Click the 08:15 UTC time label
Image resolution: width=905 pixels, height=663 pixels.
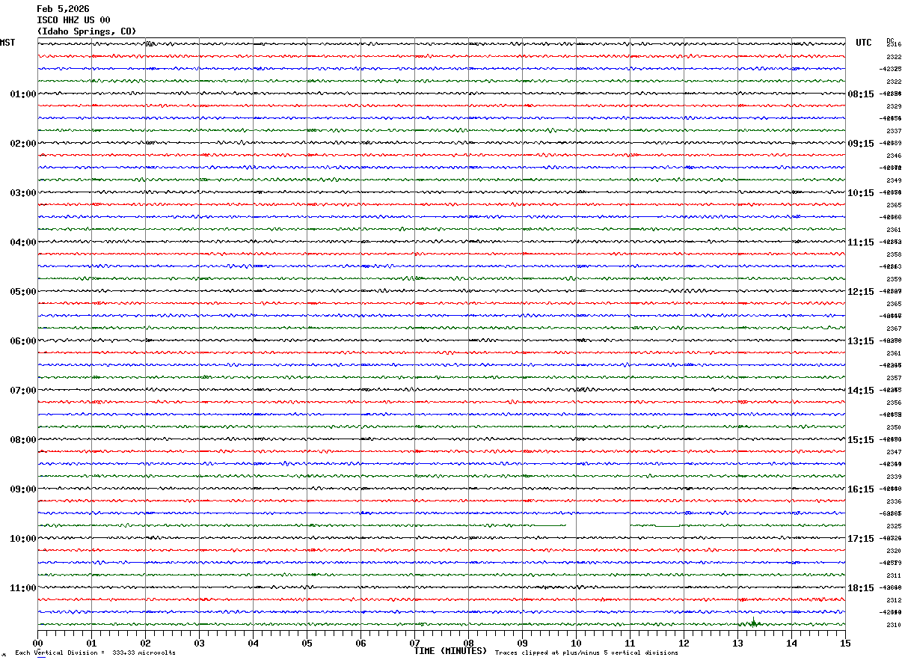pyautogui.click(x=860, y=94)
